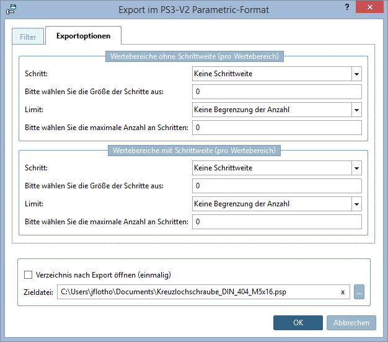Click lower group step size input field

click(276, 186)
